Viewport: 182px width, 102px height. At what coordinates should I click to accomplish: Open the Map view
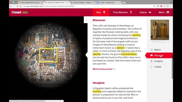coord(101,12)
